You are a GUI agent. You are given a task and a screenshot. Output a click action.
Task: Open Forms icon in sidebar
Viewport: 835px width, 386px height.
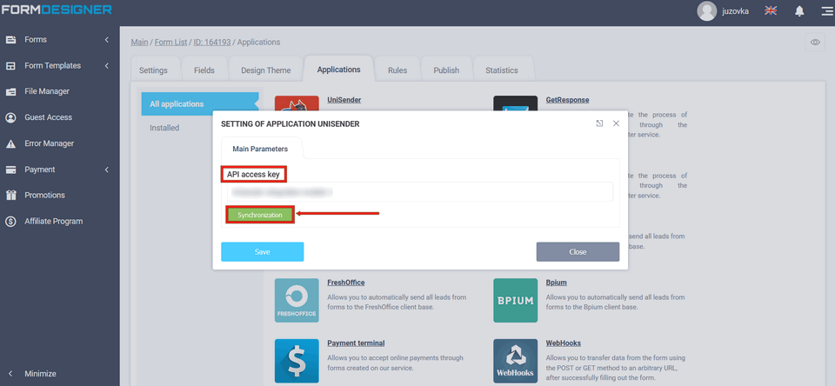click(10, 40)
